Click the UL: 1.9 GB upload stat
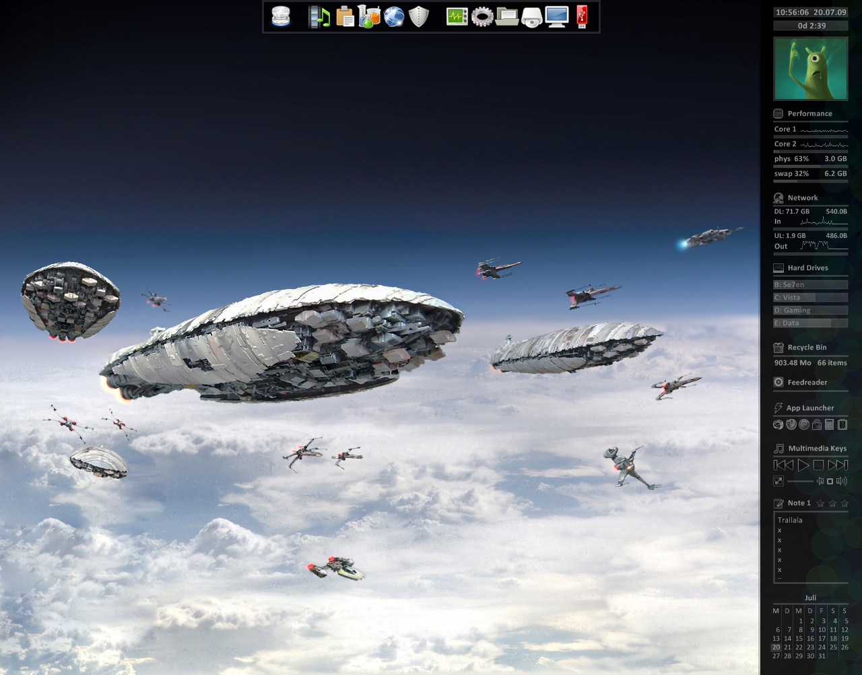 [x=790, y=236]
